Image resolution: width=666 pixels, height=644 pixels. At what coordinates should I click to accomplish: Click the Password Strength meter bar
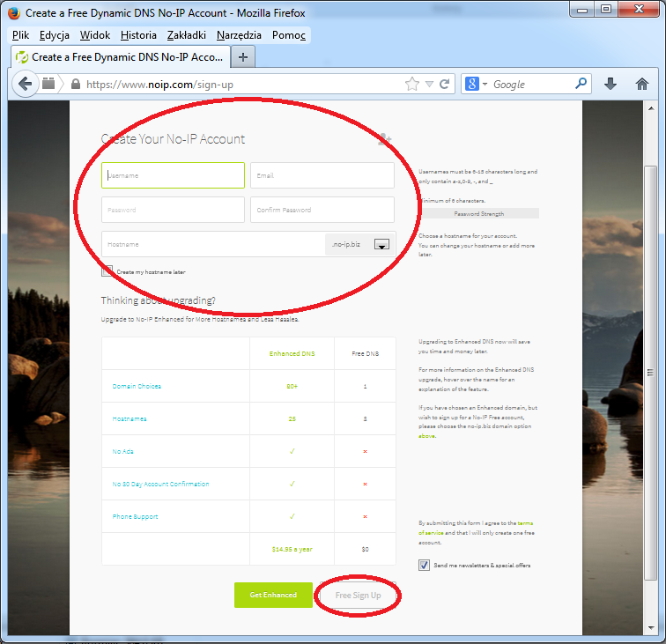[x=479, y=214]
